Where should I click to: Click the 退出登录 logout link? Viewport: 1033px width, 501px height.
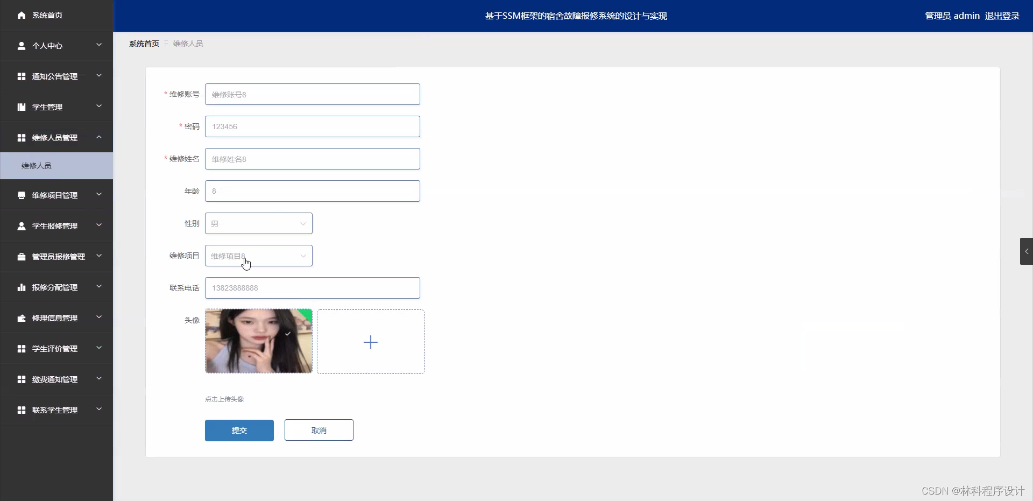tap(1002, 16)
